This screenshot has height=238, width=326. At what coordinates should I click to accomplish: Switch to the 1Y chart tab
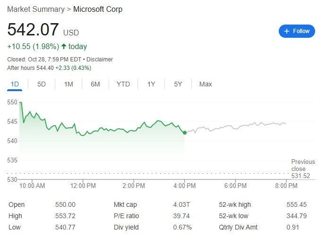click(x=151, y=84)
